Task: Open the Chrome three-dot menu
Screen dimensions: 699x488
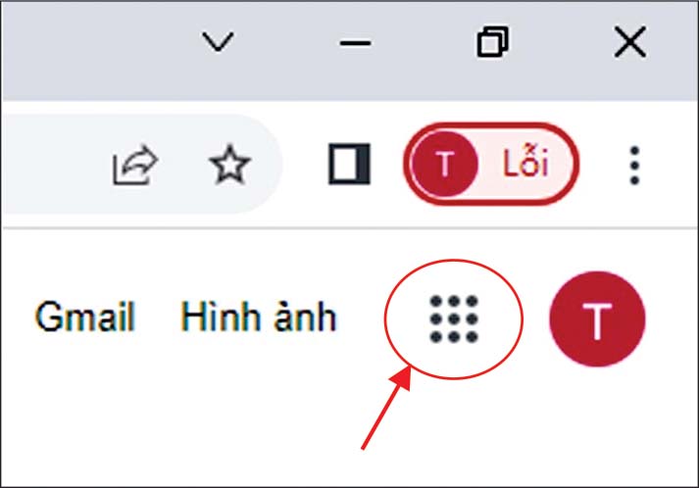Action: point(635,166)
